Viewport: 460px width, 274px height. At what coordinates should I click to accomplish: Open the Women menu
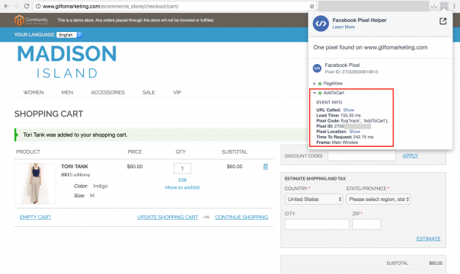[x=34, y=93]
